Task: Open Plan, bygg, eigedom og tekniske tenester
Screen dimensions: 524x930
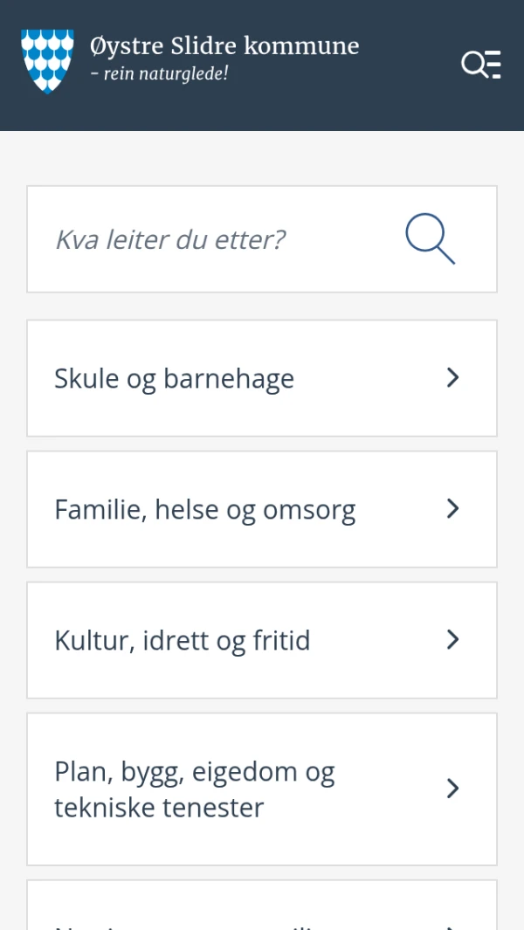Action: 262,789
